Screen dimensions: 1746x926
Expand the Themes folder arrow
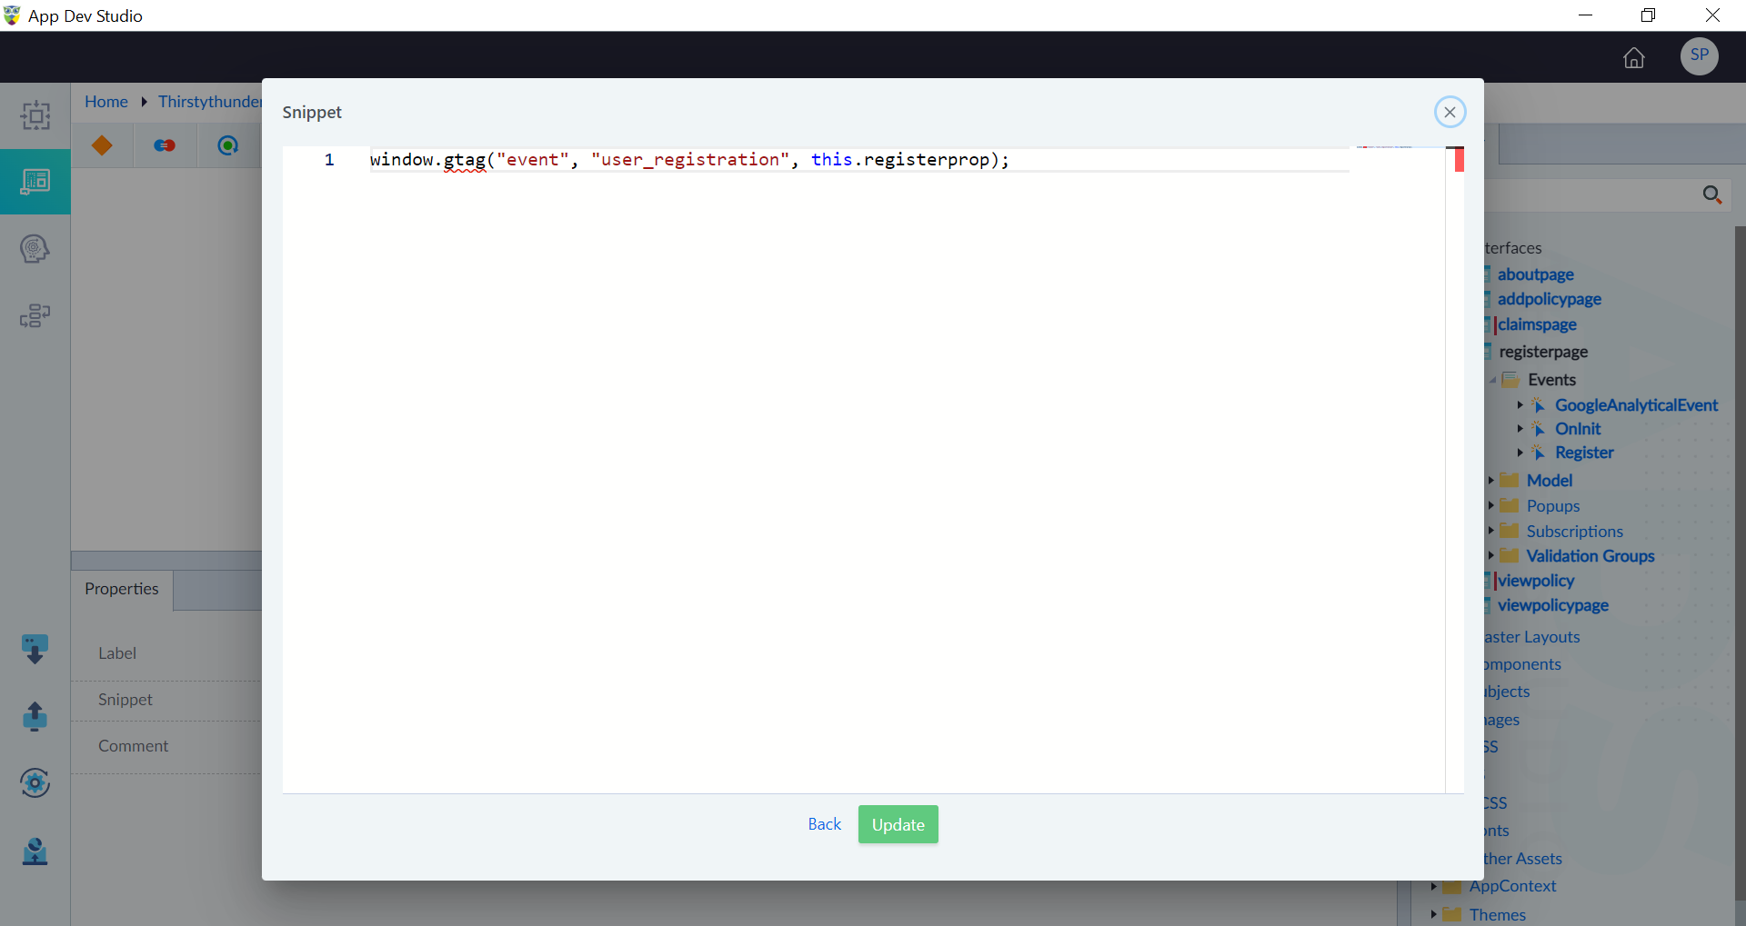[x=1433, y=914]
